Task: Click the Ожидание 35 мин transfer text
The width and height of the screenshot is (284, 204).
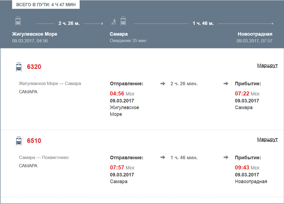Action: point(128,41)
